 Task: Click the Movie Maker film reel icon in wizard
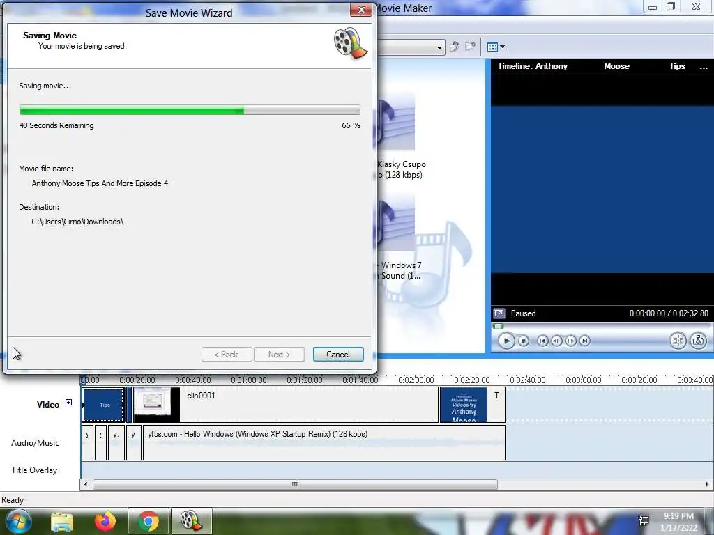350,43
